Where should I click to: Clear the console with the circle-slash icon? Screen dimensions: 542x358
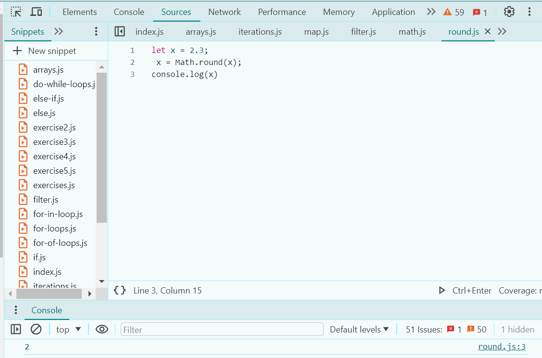[x=36, y=329]
